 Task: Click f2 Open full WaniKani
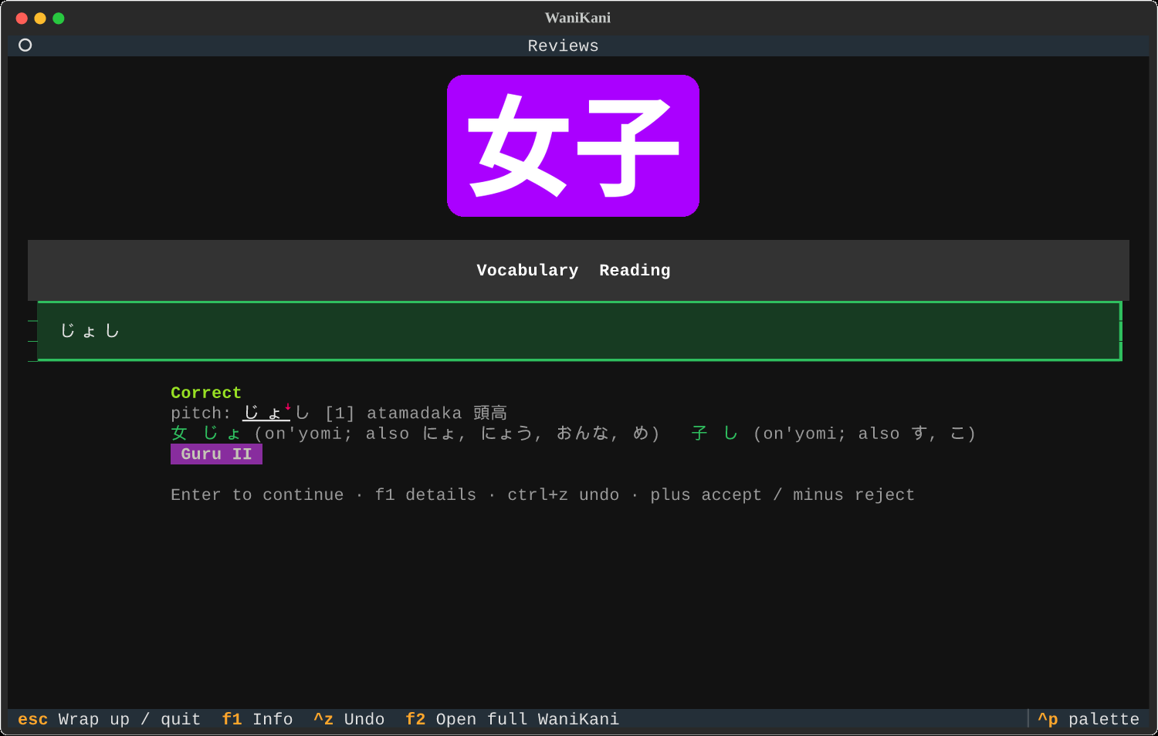click(x=512, y=720)
